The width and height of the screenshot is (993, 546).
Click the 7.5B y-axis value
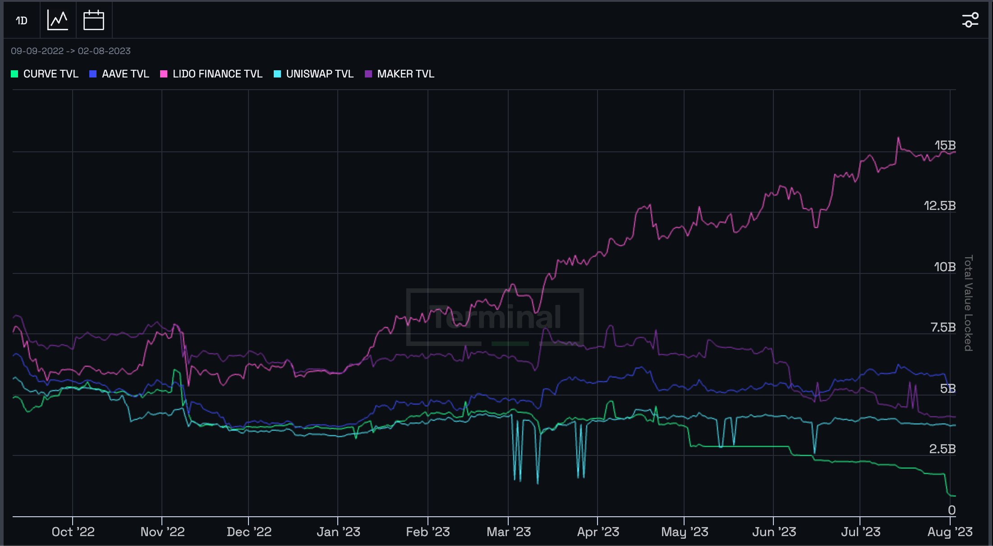tap(943, 328)
